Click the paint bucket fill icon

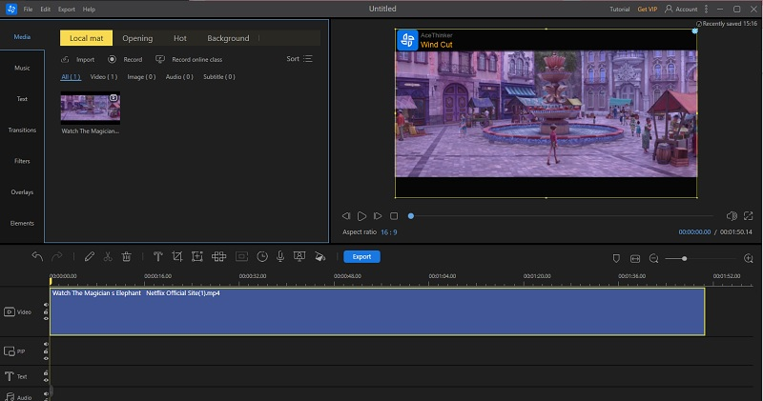click(320, 256)
